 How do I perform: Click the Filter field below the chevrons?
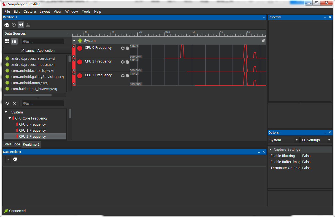pos(43,103)
